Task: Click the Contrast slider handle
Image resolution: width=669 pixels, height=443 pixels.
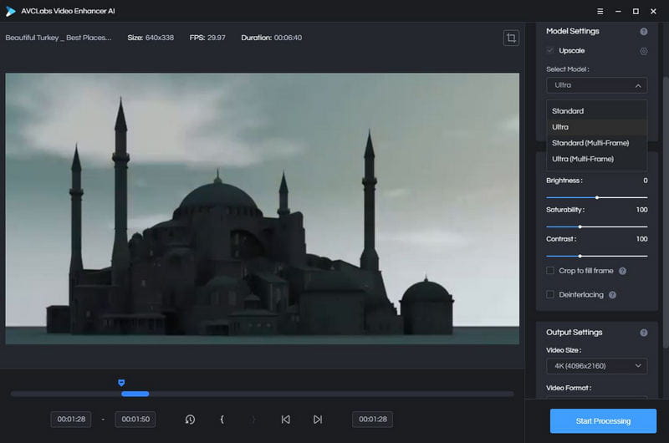Action: [x=580, y=257]
